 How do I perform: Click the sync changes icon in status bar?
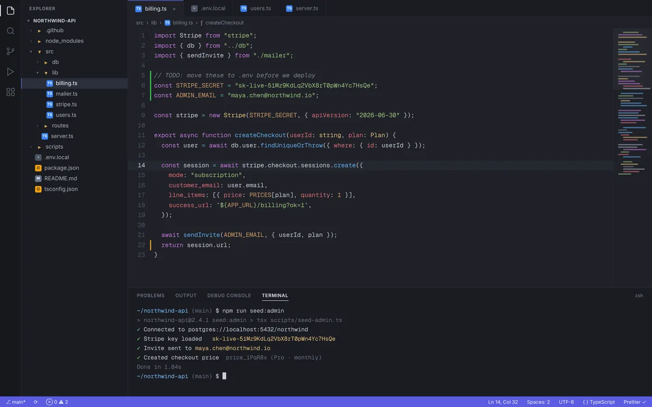[x=36, y=402]
